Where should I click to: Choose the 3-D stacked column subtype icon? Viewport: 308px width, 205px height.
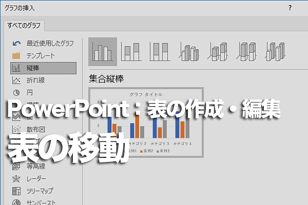[x=218, y=52]
